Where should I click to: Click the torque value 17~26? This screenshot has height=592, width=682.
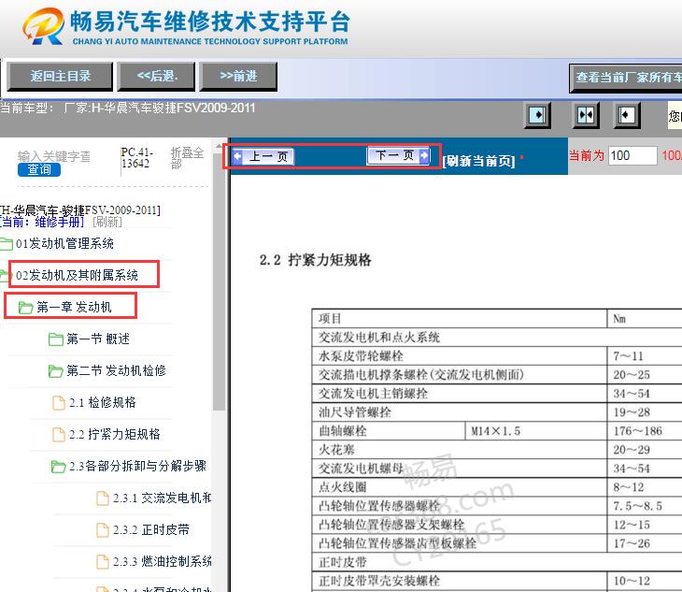coord(632,543)
